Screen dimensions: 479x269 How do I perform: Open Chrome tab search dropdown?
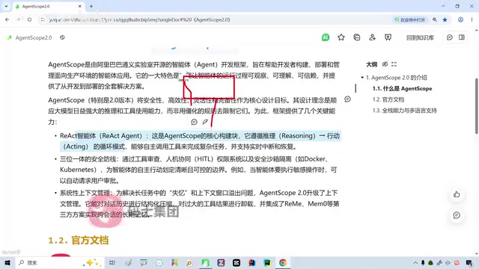(6, 6)
